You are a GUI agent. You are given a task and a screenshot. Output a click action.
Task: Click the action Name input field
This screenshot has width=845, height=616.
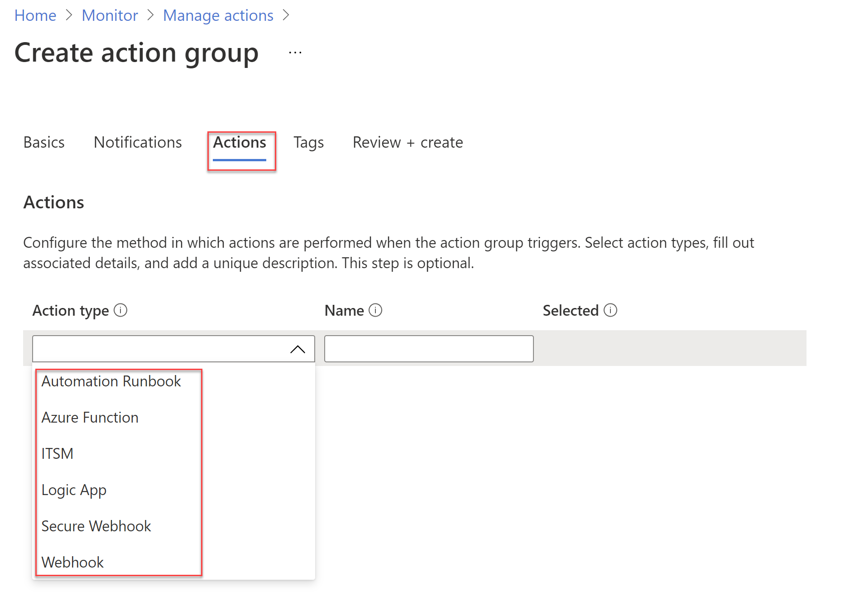(429, 349)
